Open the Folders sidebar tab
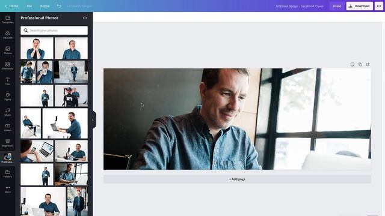 pos(8,173)
